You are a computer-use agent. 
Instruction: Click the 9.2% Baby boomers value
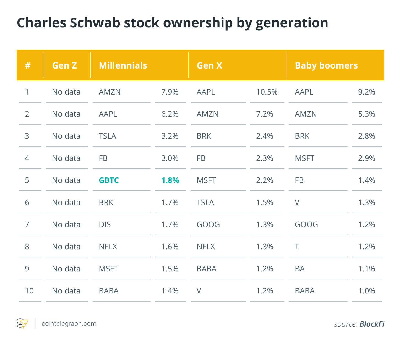click(367, 92)
